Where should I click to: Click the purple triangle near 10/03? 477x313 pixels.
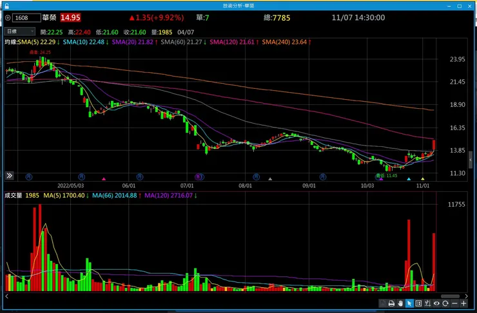tap(381, 179)
